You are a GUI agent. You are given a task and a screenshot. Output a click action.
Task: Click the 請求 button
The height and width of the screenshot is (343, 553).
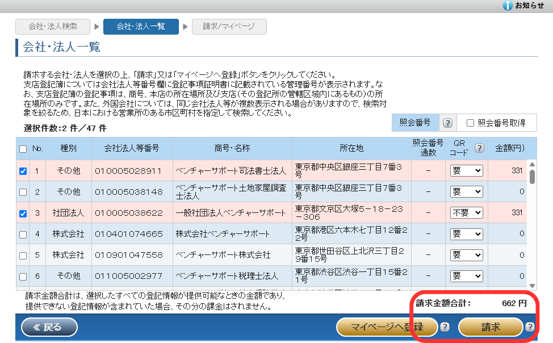pyautogui.click(x=491, y=327)
